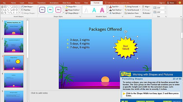Open the Align dropdown
The width and height of the screenshot is (183, 102).
[x=146, y=7]
